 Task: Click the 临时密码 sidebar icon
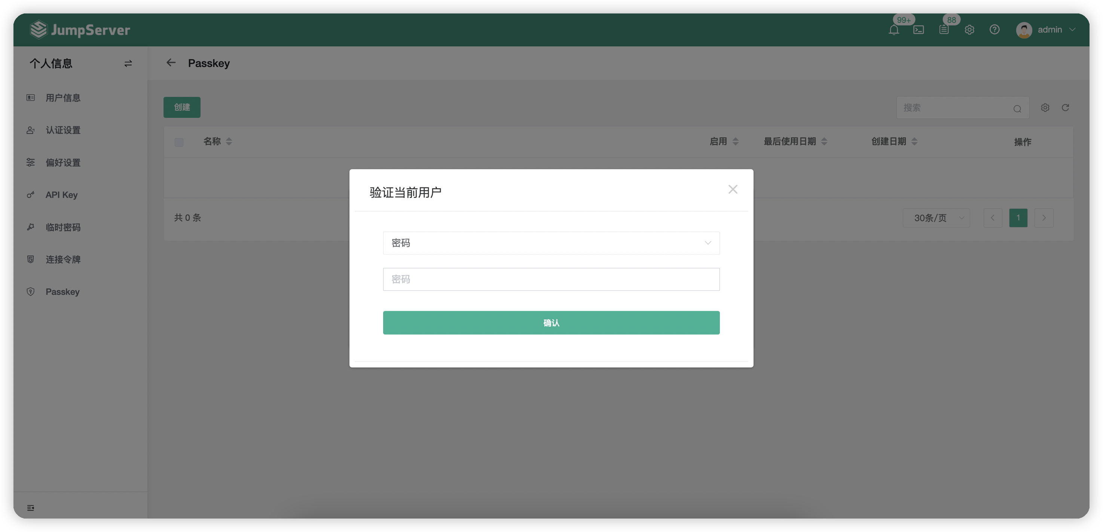point(30,227)
